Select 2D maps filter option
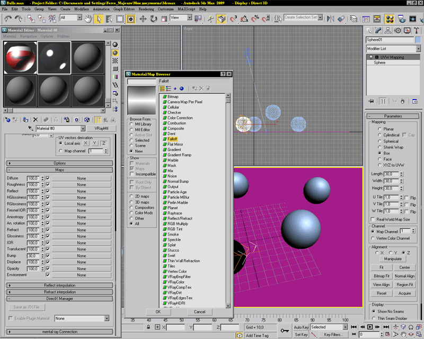The height and width of the screenshot is (339, 424). [x=139, y=197]
